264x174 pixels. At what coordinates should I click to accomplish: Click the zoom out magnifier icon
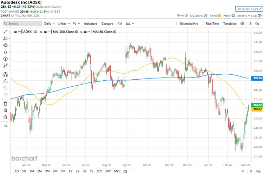(x=5, y=117)
